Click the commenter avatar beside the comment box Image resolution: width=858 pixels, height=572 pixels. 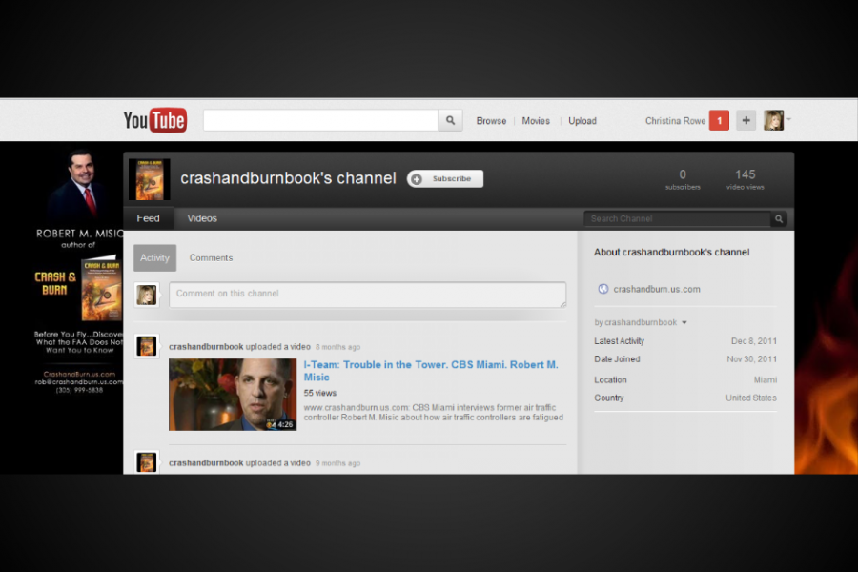147,295
